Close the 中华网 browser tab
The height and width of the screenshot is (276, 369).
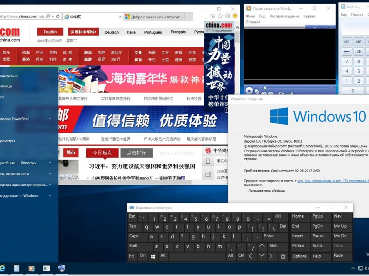(x=120, y=17)
